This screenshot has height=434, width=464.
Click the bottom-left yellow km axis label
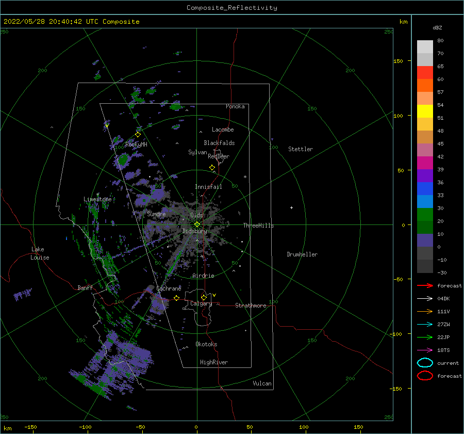pos(7,428)
